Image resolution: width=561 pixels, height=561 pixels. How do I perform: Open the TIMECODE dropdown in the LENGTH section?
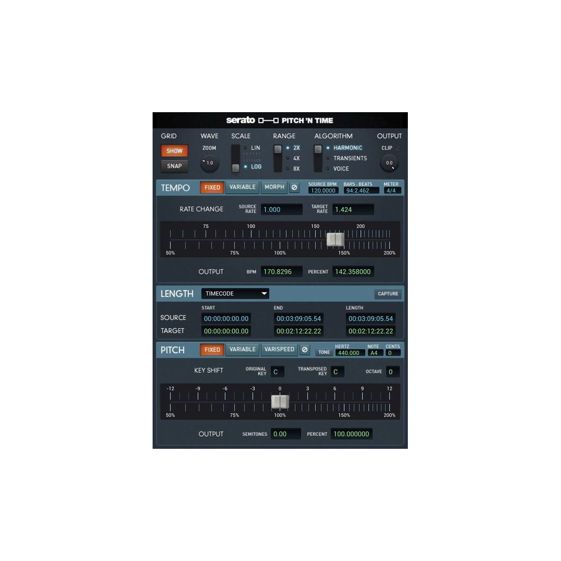(x=234, y=293)
